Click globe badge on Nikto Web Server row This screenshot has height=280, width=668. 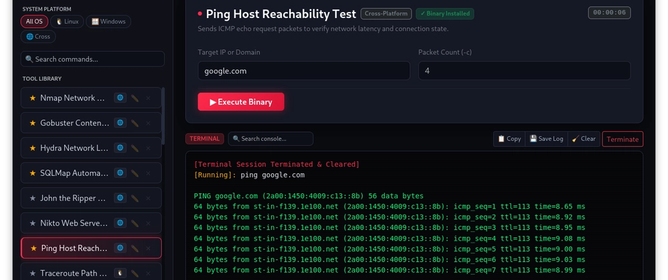(120, 223)
